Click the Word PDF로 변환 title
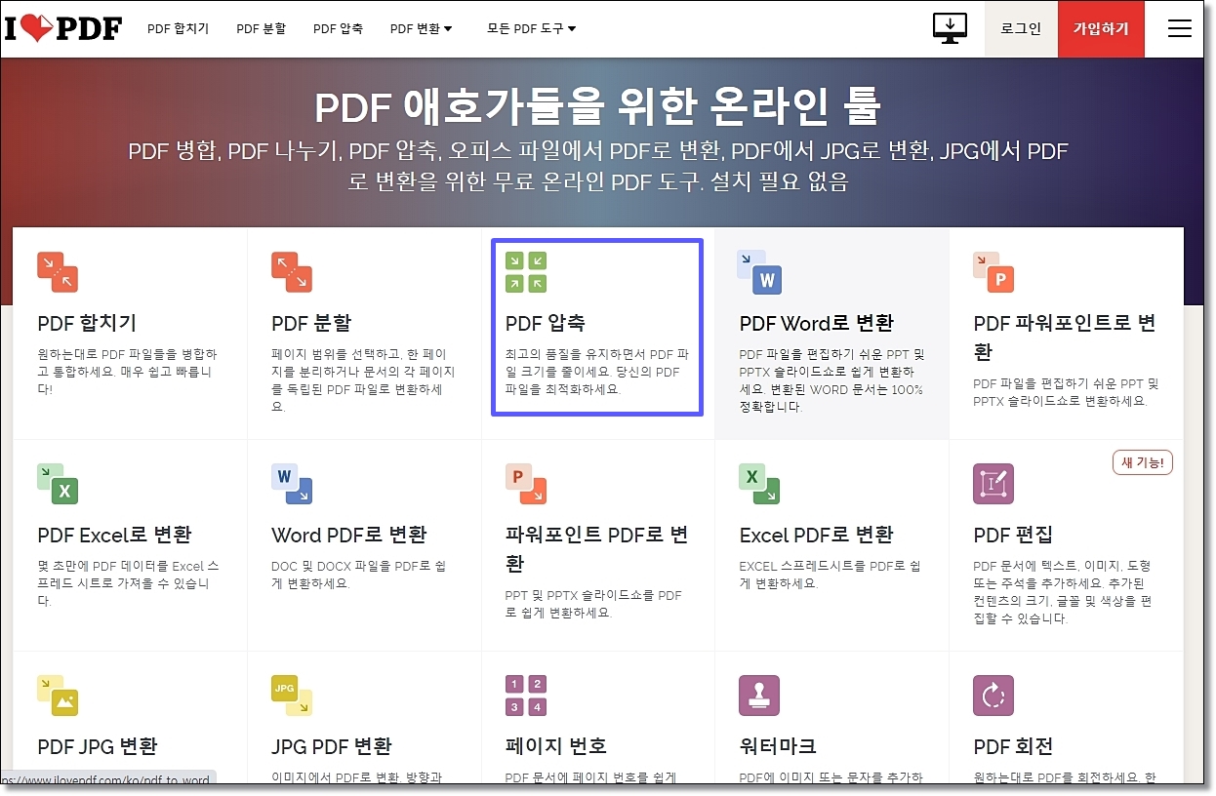 point(349,535)
